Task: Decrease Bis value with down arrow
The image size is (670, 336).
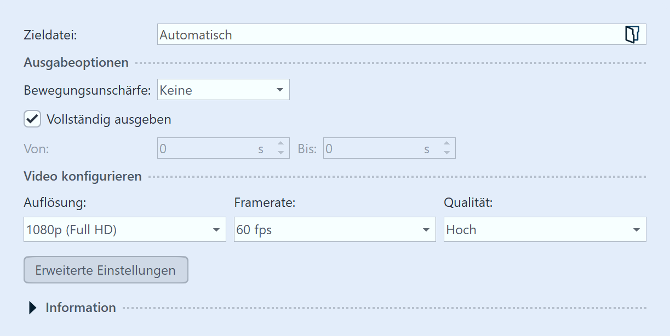Action: click(446, 153)
